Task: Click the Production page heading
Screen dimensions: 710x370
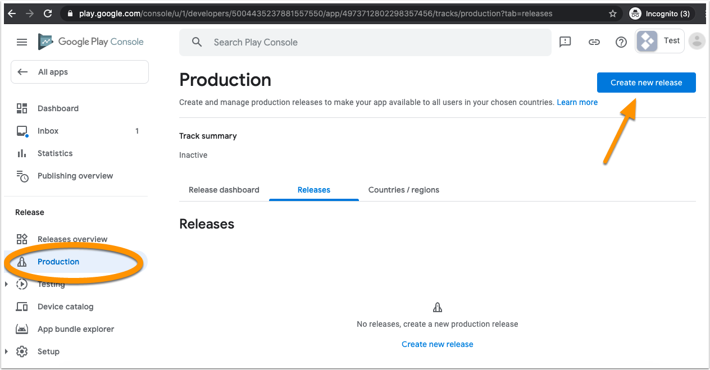Action: [x=225, y=80]
